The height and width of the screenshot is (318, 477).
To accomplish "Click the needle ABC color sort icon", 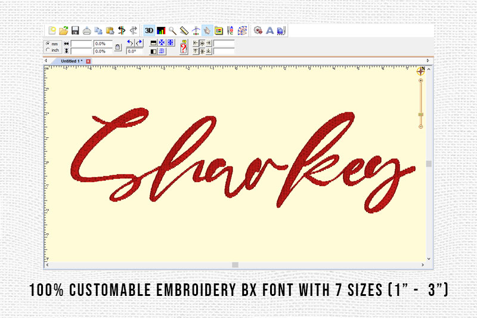I will pos(230,30).
